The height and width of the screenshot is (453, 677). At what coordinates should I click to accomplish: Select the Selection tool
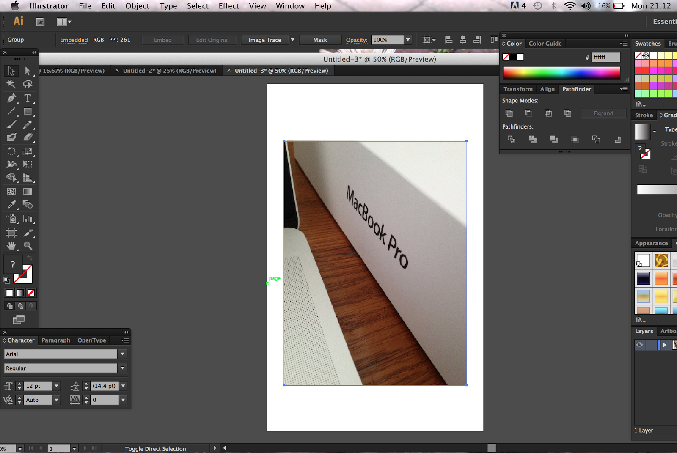pyautogui.click(x=11, y=71)
